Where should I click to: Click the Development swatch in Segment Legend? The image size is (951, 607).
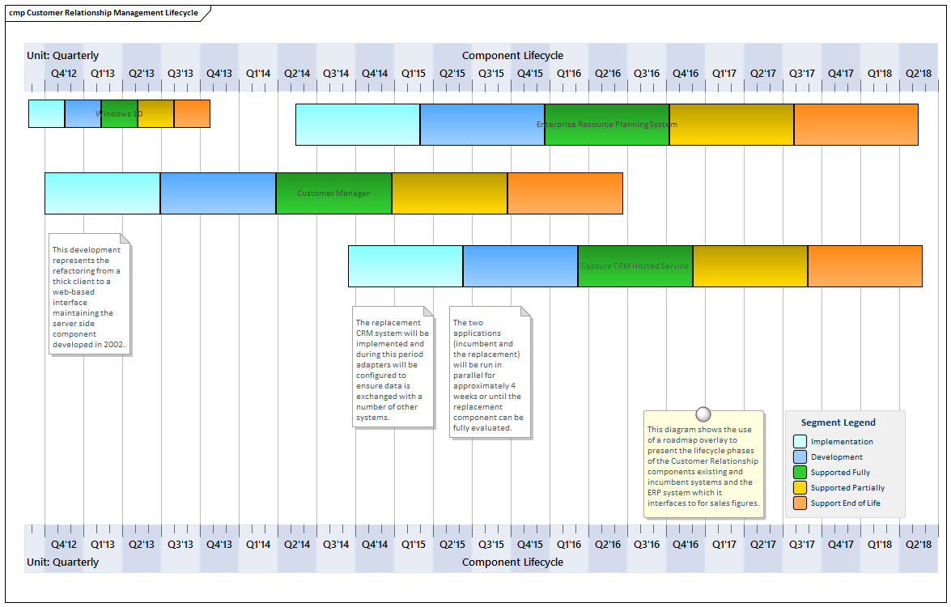tap(801, 456)
